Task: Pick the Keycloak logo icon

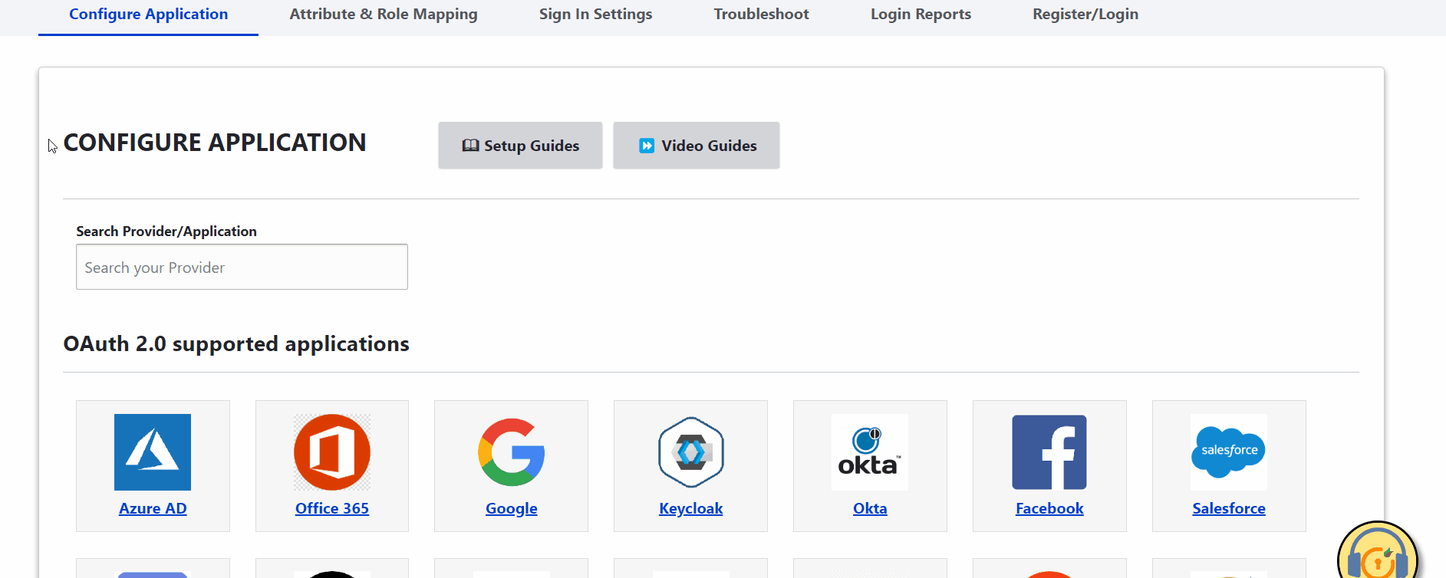Action: point(691,452)
